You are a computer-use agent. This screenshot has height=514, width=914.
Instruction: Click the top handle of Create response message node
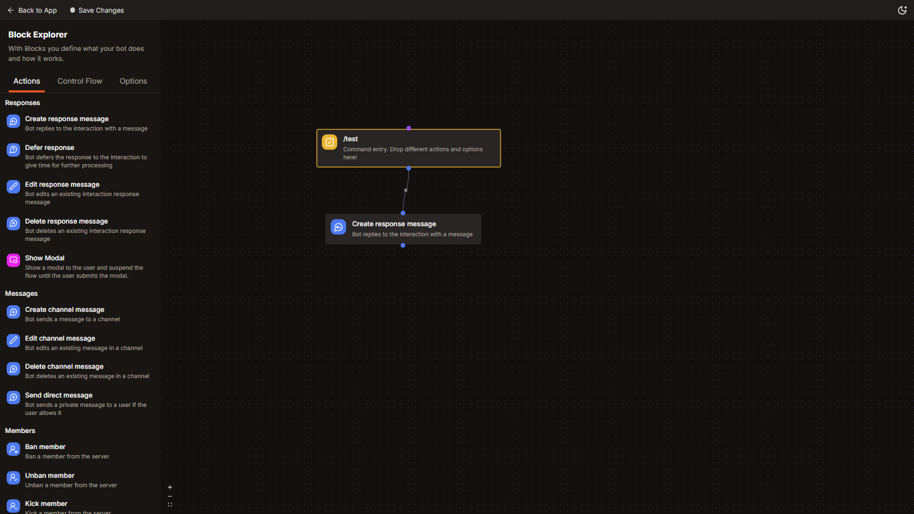tap(403, 213)
